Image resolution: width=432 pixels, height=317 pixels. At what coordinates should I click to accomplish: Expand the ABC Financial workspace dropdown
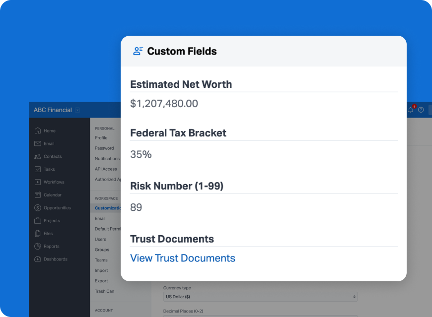coord(77,110)
